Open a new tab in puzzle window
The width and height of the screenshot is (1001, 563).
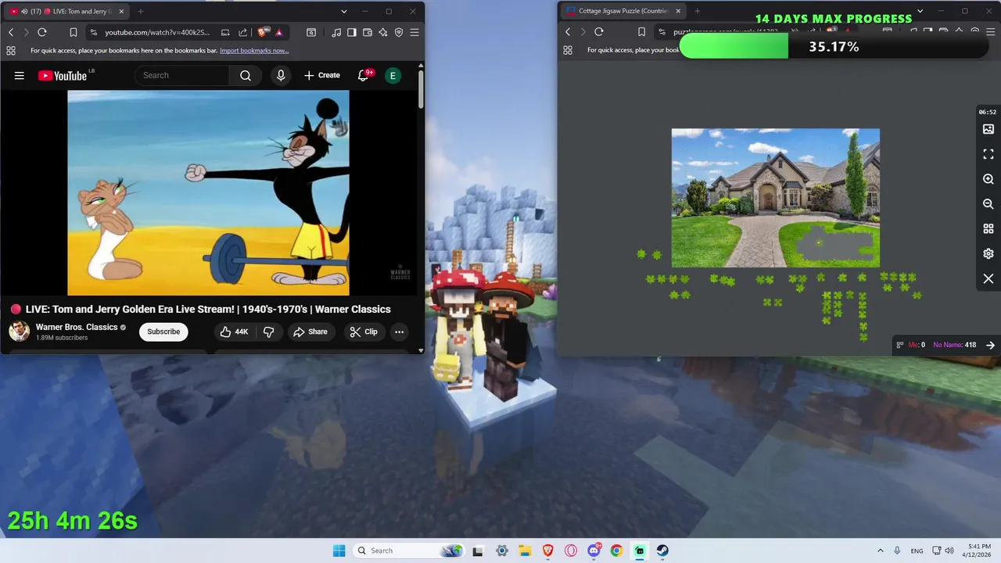[698, 11]
